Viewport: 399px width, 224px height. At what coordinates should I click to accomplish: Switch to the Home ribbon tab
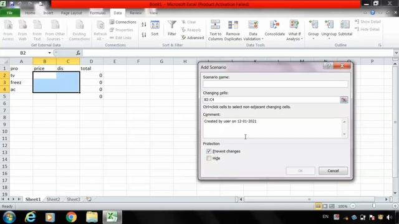(x=30, y=12)
